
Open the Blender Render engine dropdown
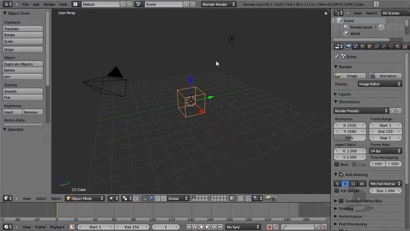tap(218, 4)
